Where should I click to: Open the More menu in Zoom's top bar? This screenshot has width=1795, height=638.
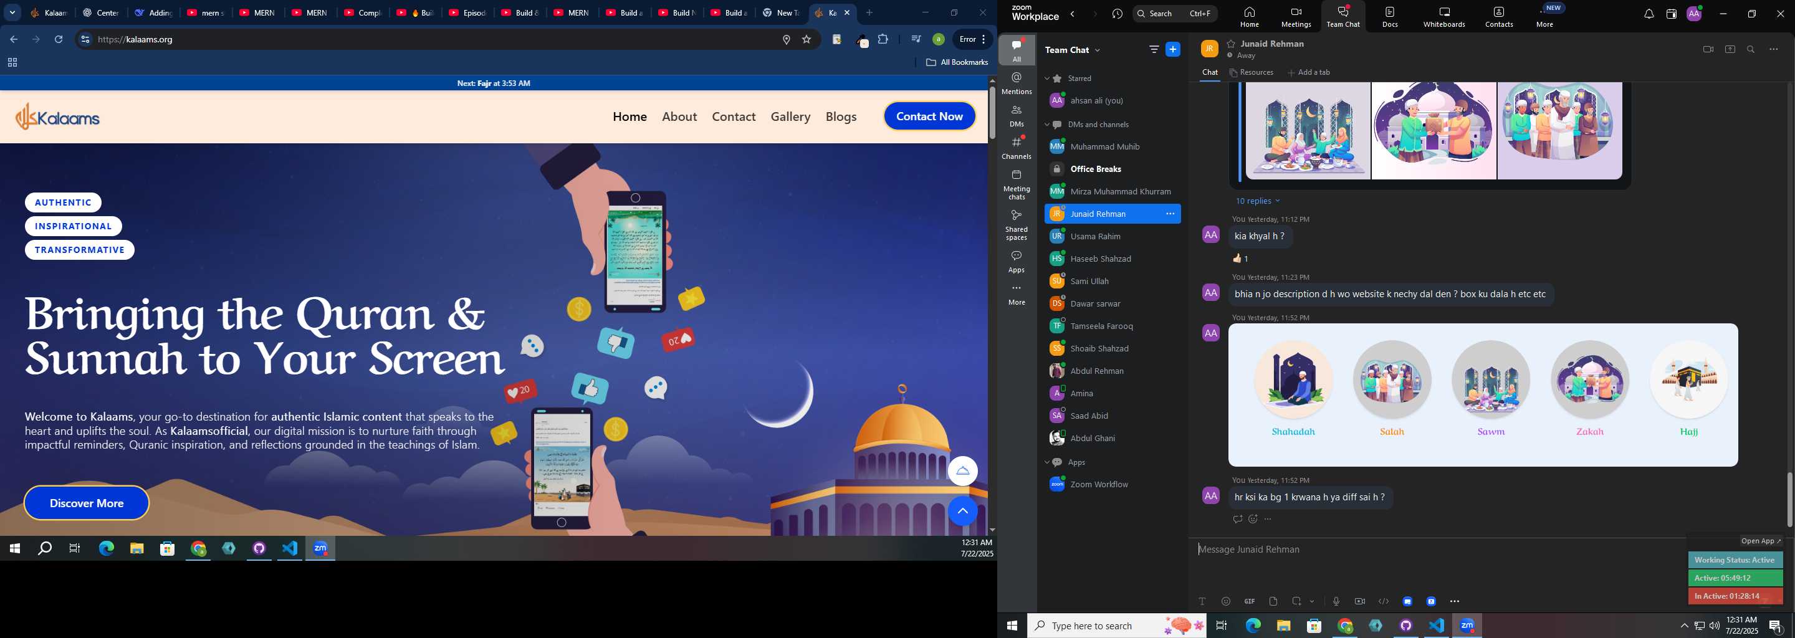[1545, 17]
